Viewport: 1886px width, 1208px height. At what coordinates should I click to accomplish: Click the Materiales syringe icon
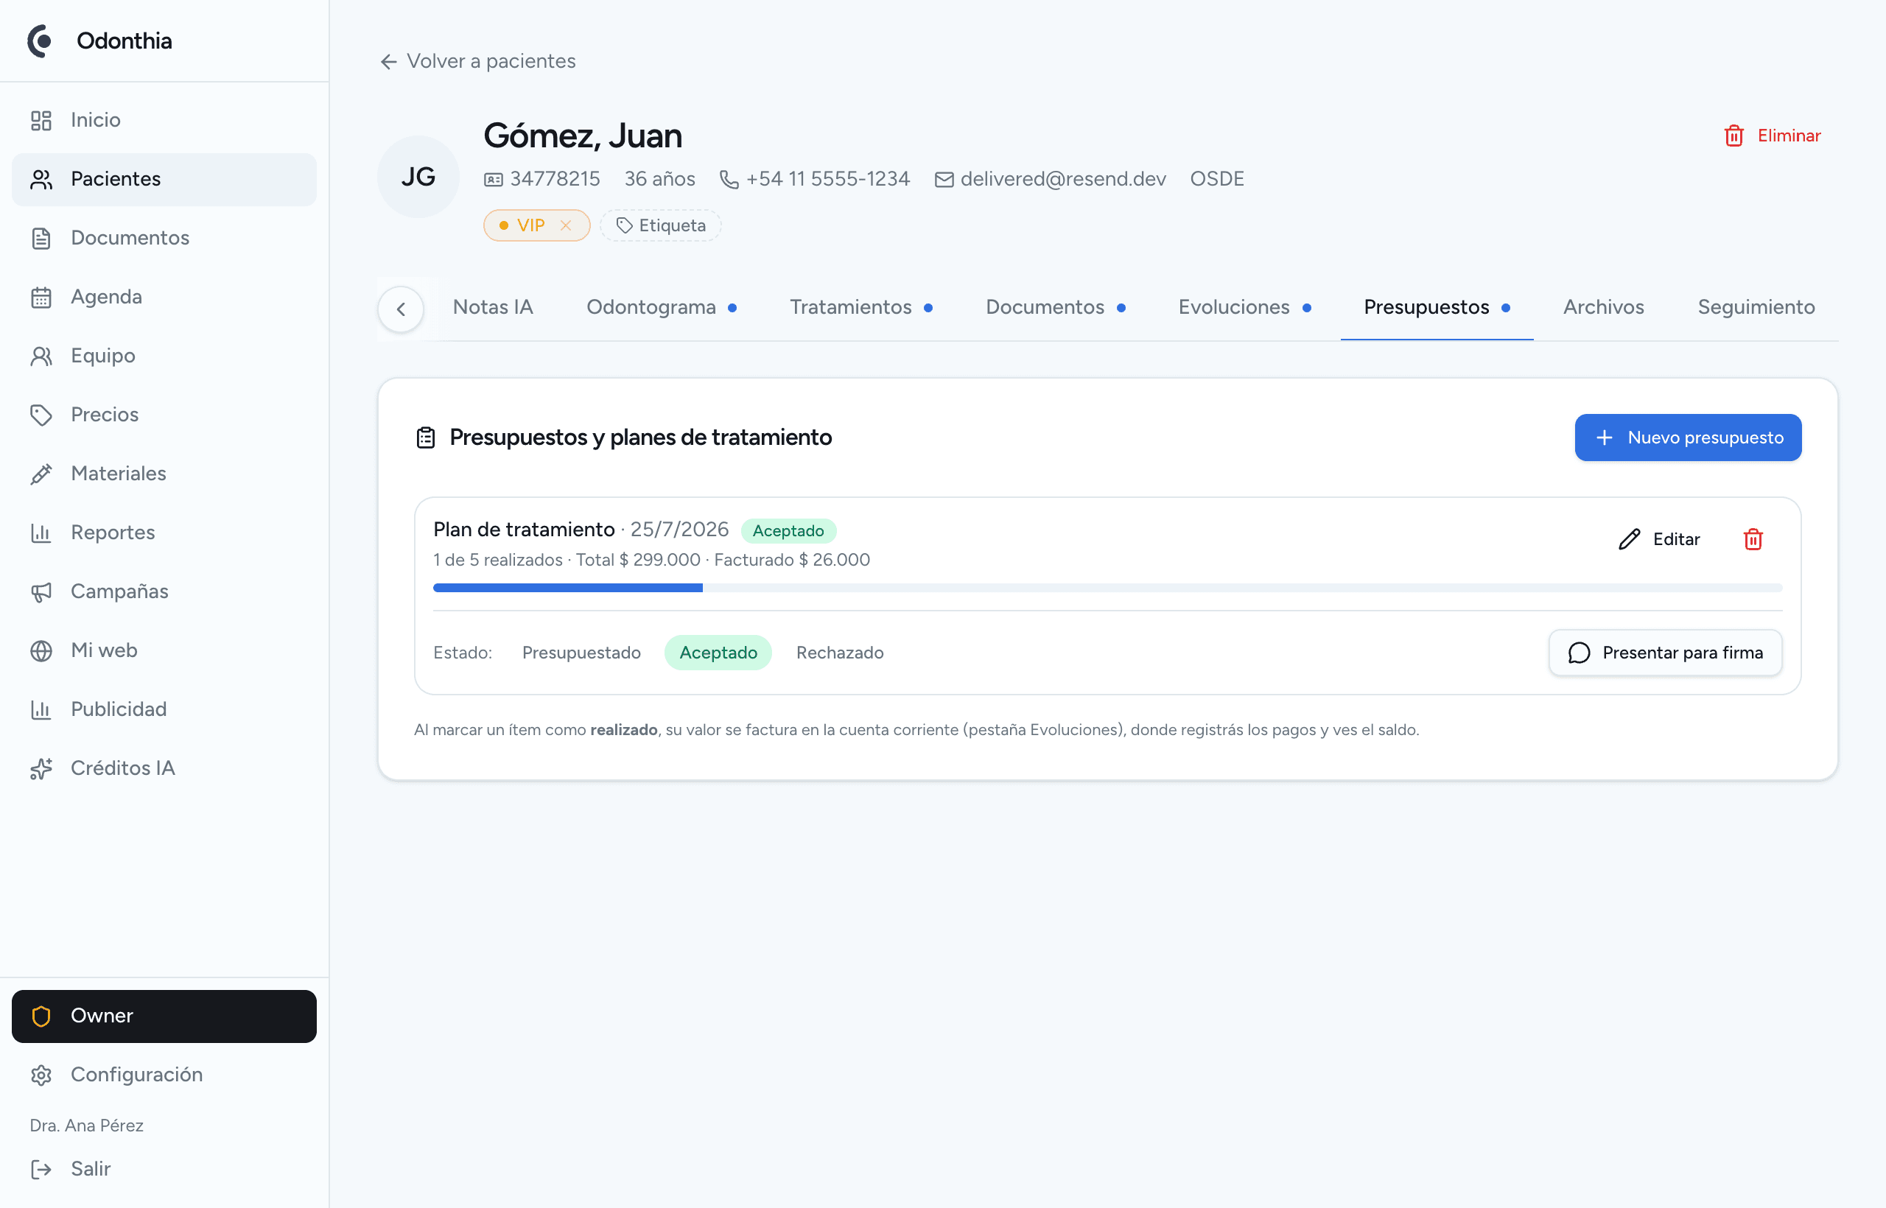(41, 474)
